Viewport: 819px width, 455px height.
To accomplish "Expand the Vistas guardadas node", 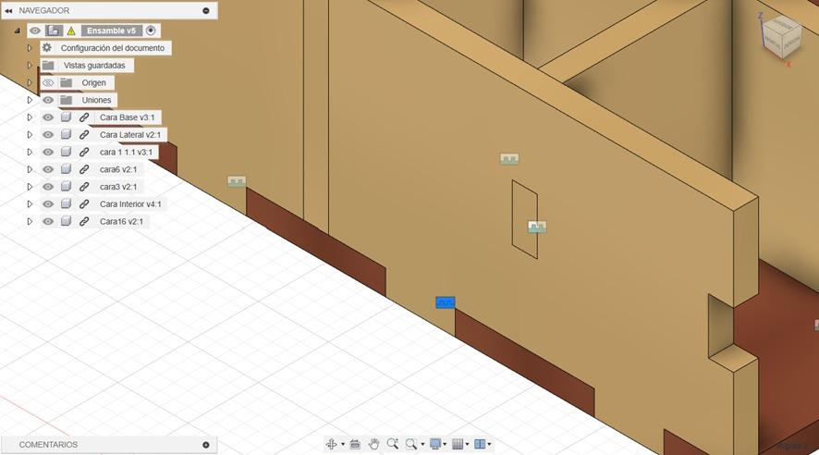I will (30, 66).
